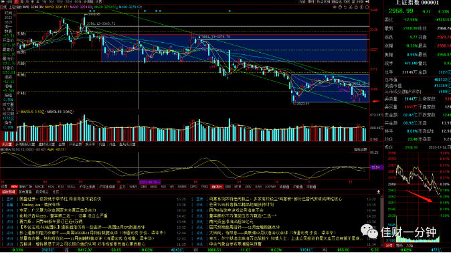Click the circled plus zoom icon
451x253 pixels.
(x=361, y=7)
